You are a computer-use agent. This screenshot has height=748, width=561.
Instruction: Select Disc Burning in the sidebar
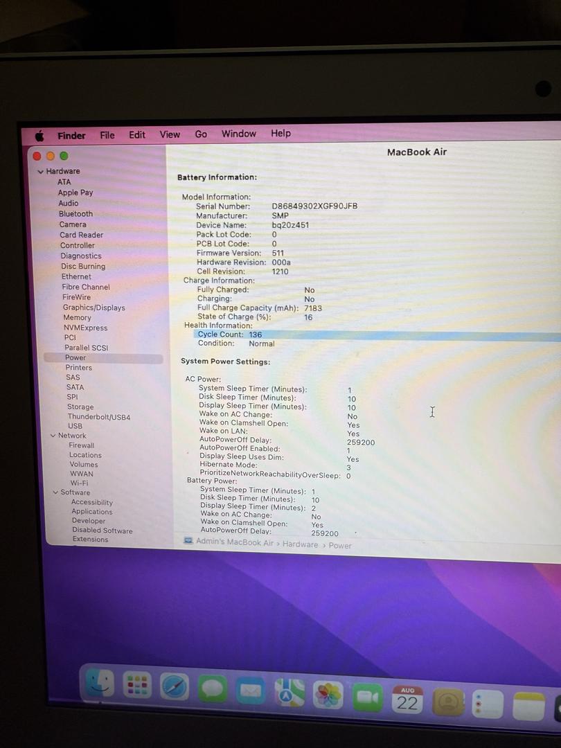[x=83, y=266]
